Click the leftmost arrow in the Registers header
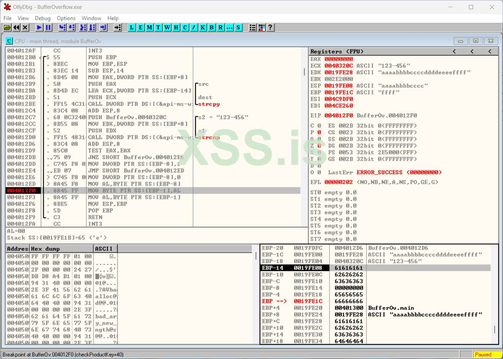The height and width of the screenshot is (359, 503). coord(454,52)
